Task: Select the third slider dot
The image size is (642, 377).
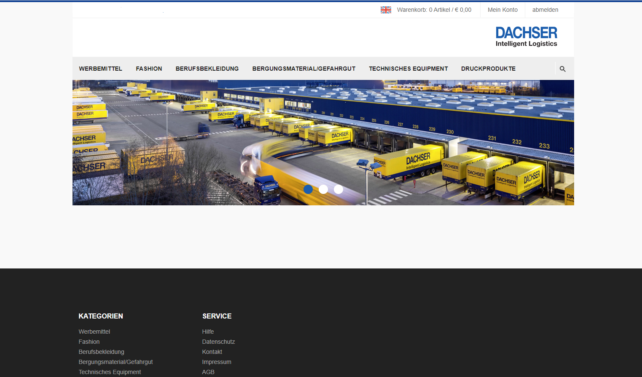Action: [338, 189]
